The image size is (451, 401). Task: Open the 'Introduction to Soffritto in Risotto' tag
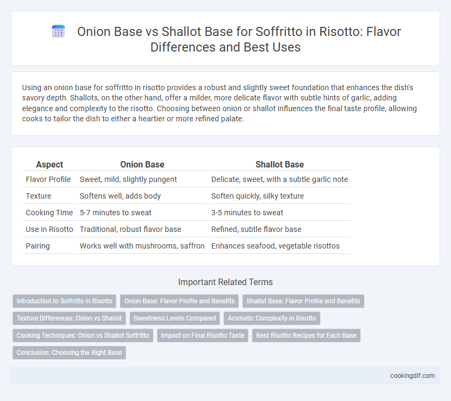coord(64,301)
